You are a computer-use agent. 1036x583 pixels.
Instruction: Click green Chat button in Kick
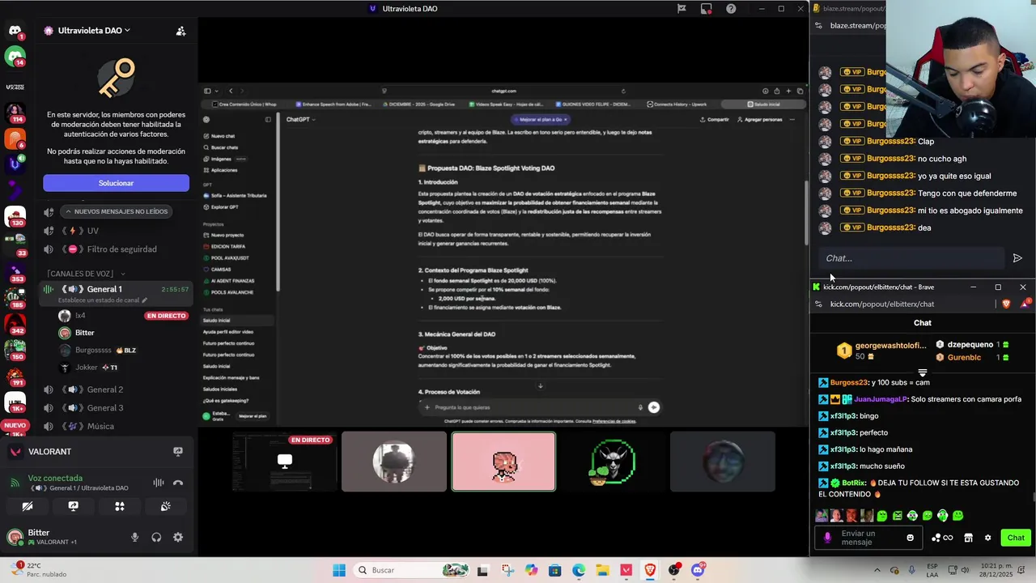click(x=1016, y=538)
